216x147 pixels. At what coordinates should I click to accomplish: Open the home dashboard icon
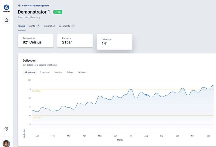(6, 20)
